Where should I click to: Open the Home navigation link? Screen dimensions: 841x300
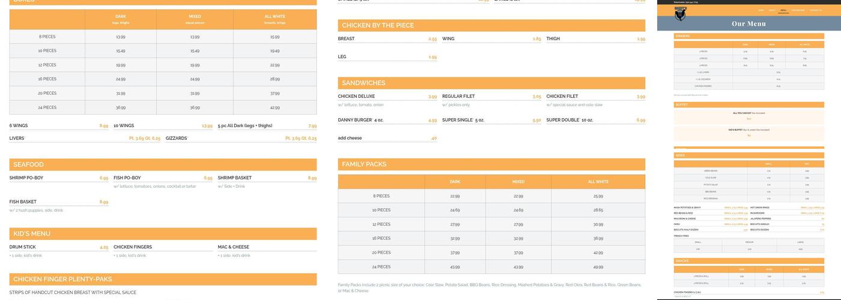pyautogui.click(x=761, y=10)
